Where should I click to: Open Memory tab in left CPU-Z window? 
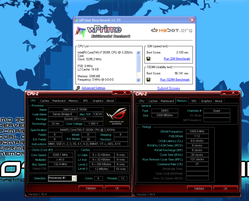pyautogui.click(x=73, y=101)
